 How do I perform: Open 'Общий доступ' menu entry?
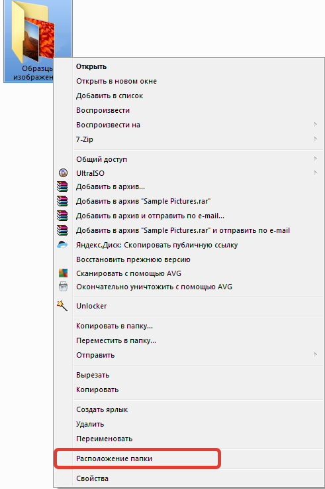[x=189, y=159]
